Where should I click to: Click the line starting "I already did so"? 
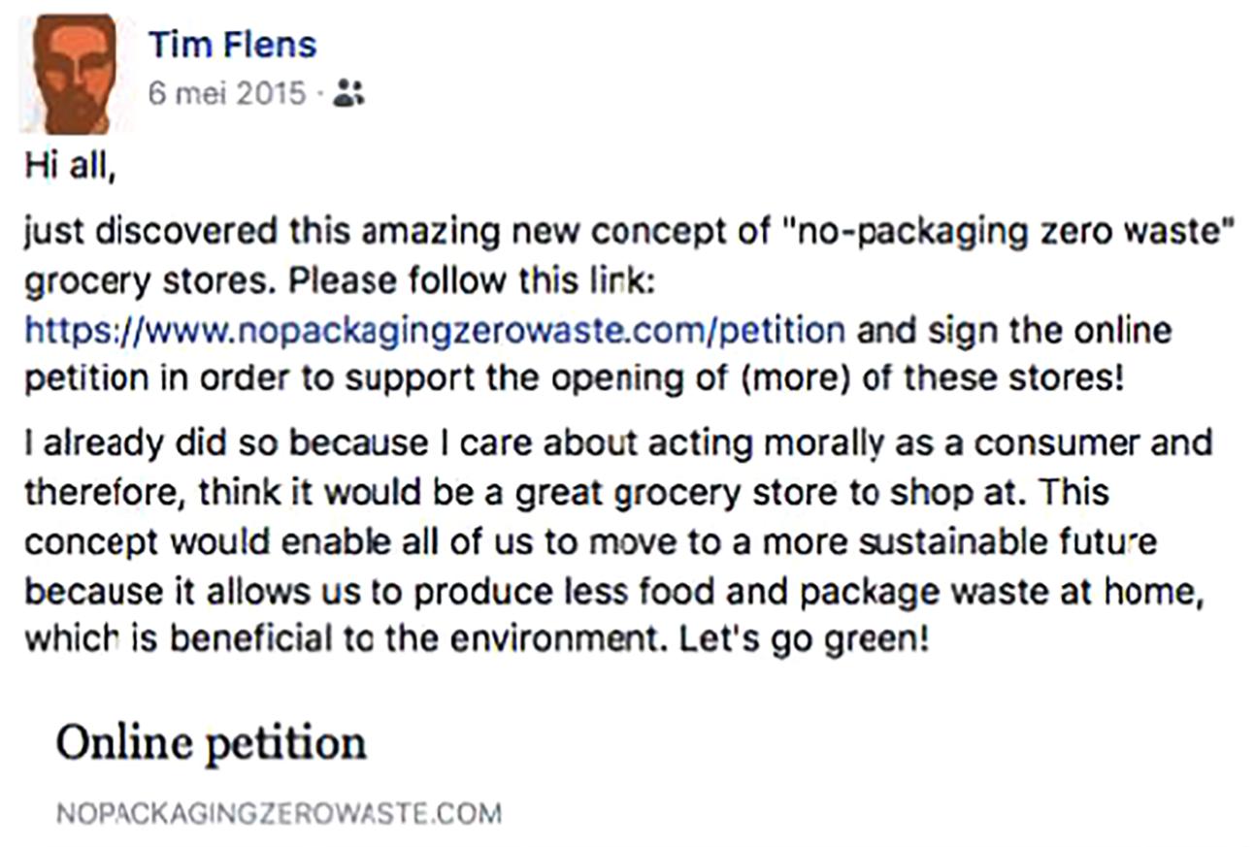click(618, 444)
